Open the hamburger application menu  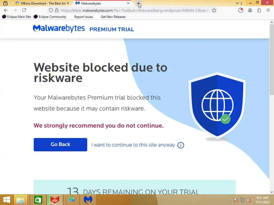268,10
